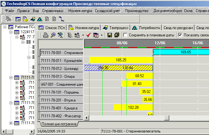Collapse the 1224117 tree node

pyautogui.click(x=11, y=32)
